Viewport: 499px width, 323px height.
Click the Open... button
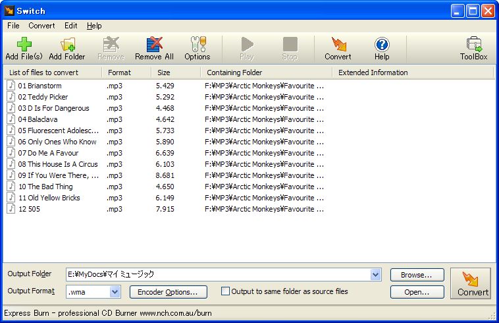pos(417,292)
